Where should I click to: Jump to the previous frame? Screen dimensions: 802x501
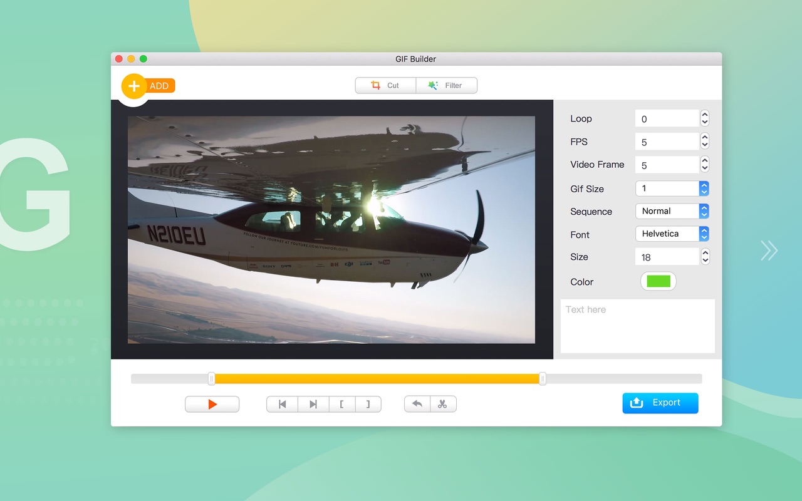(x=282, y=405)
